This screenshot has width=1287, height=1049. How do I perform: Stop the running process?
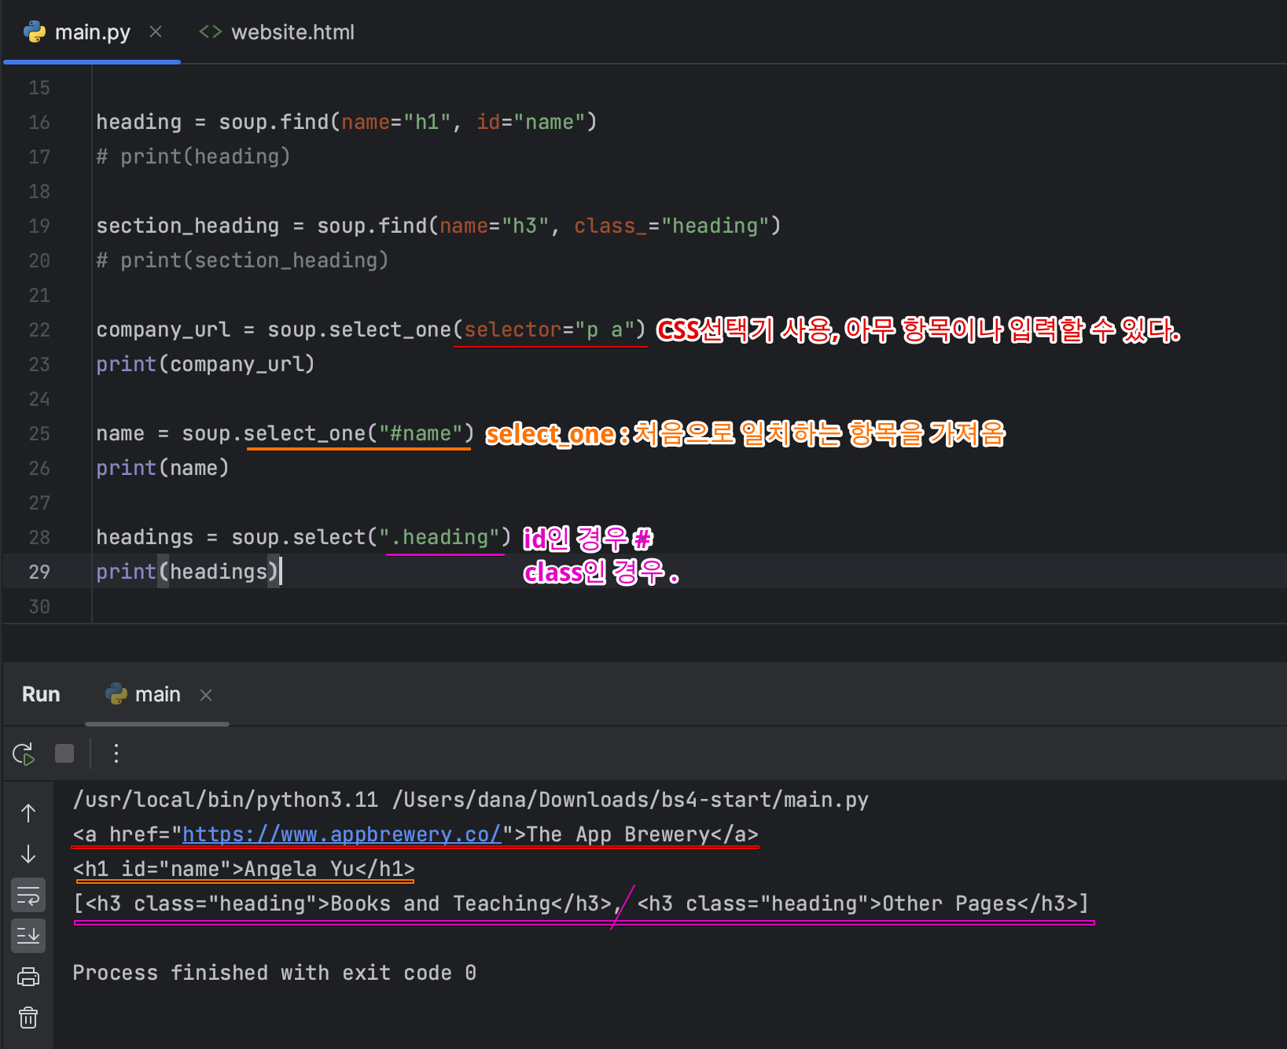coord(64,753)
